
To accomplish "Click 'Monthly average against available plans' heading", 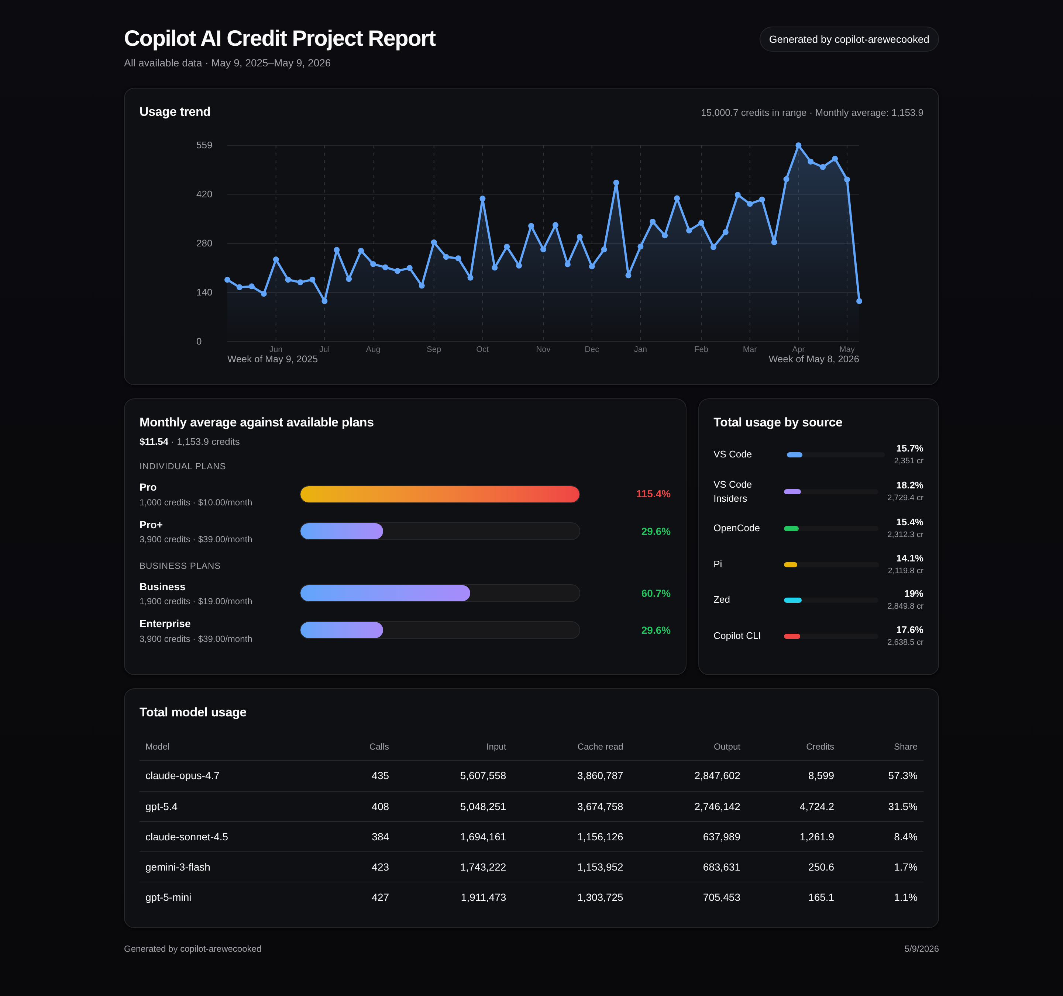I will click(257, 422).
